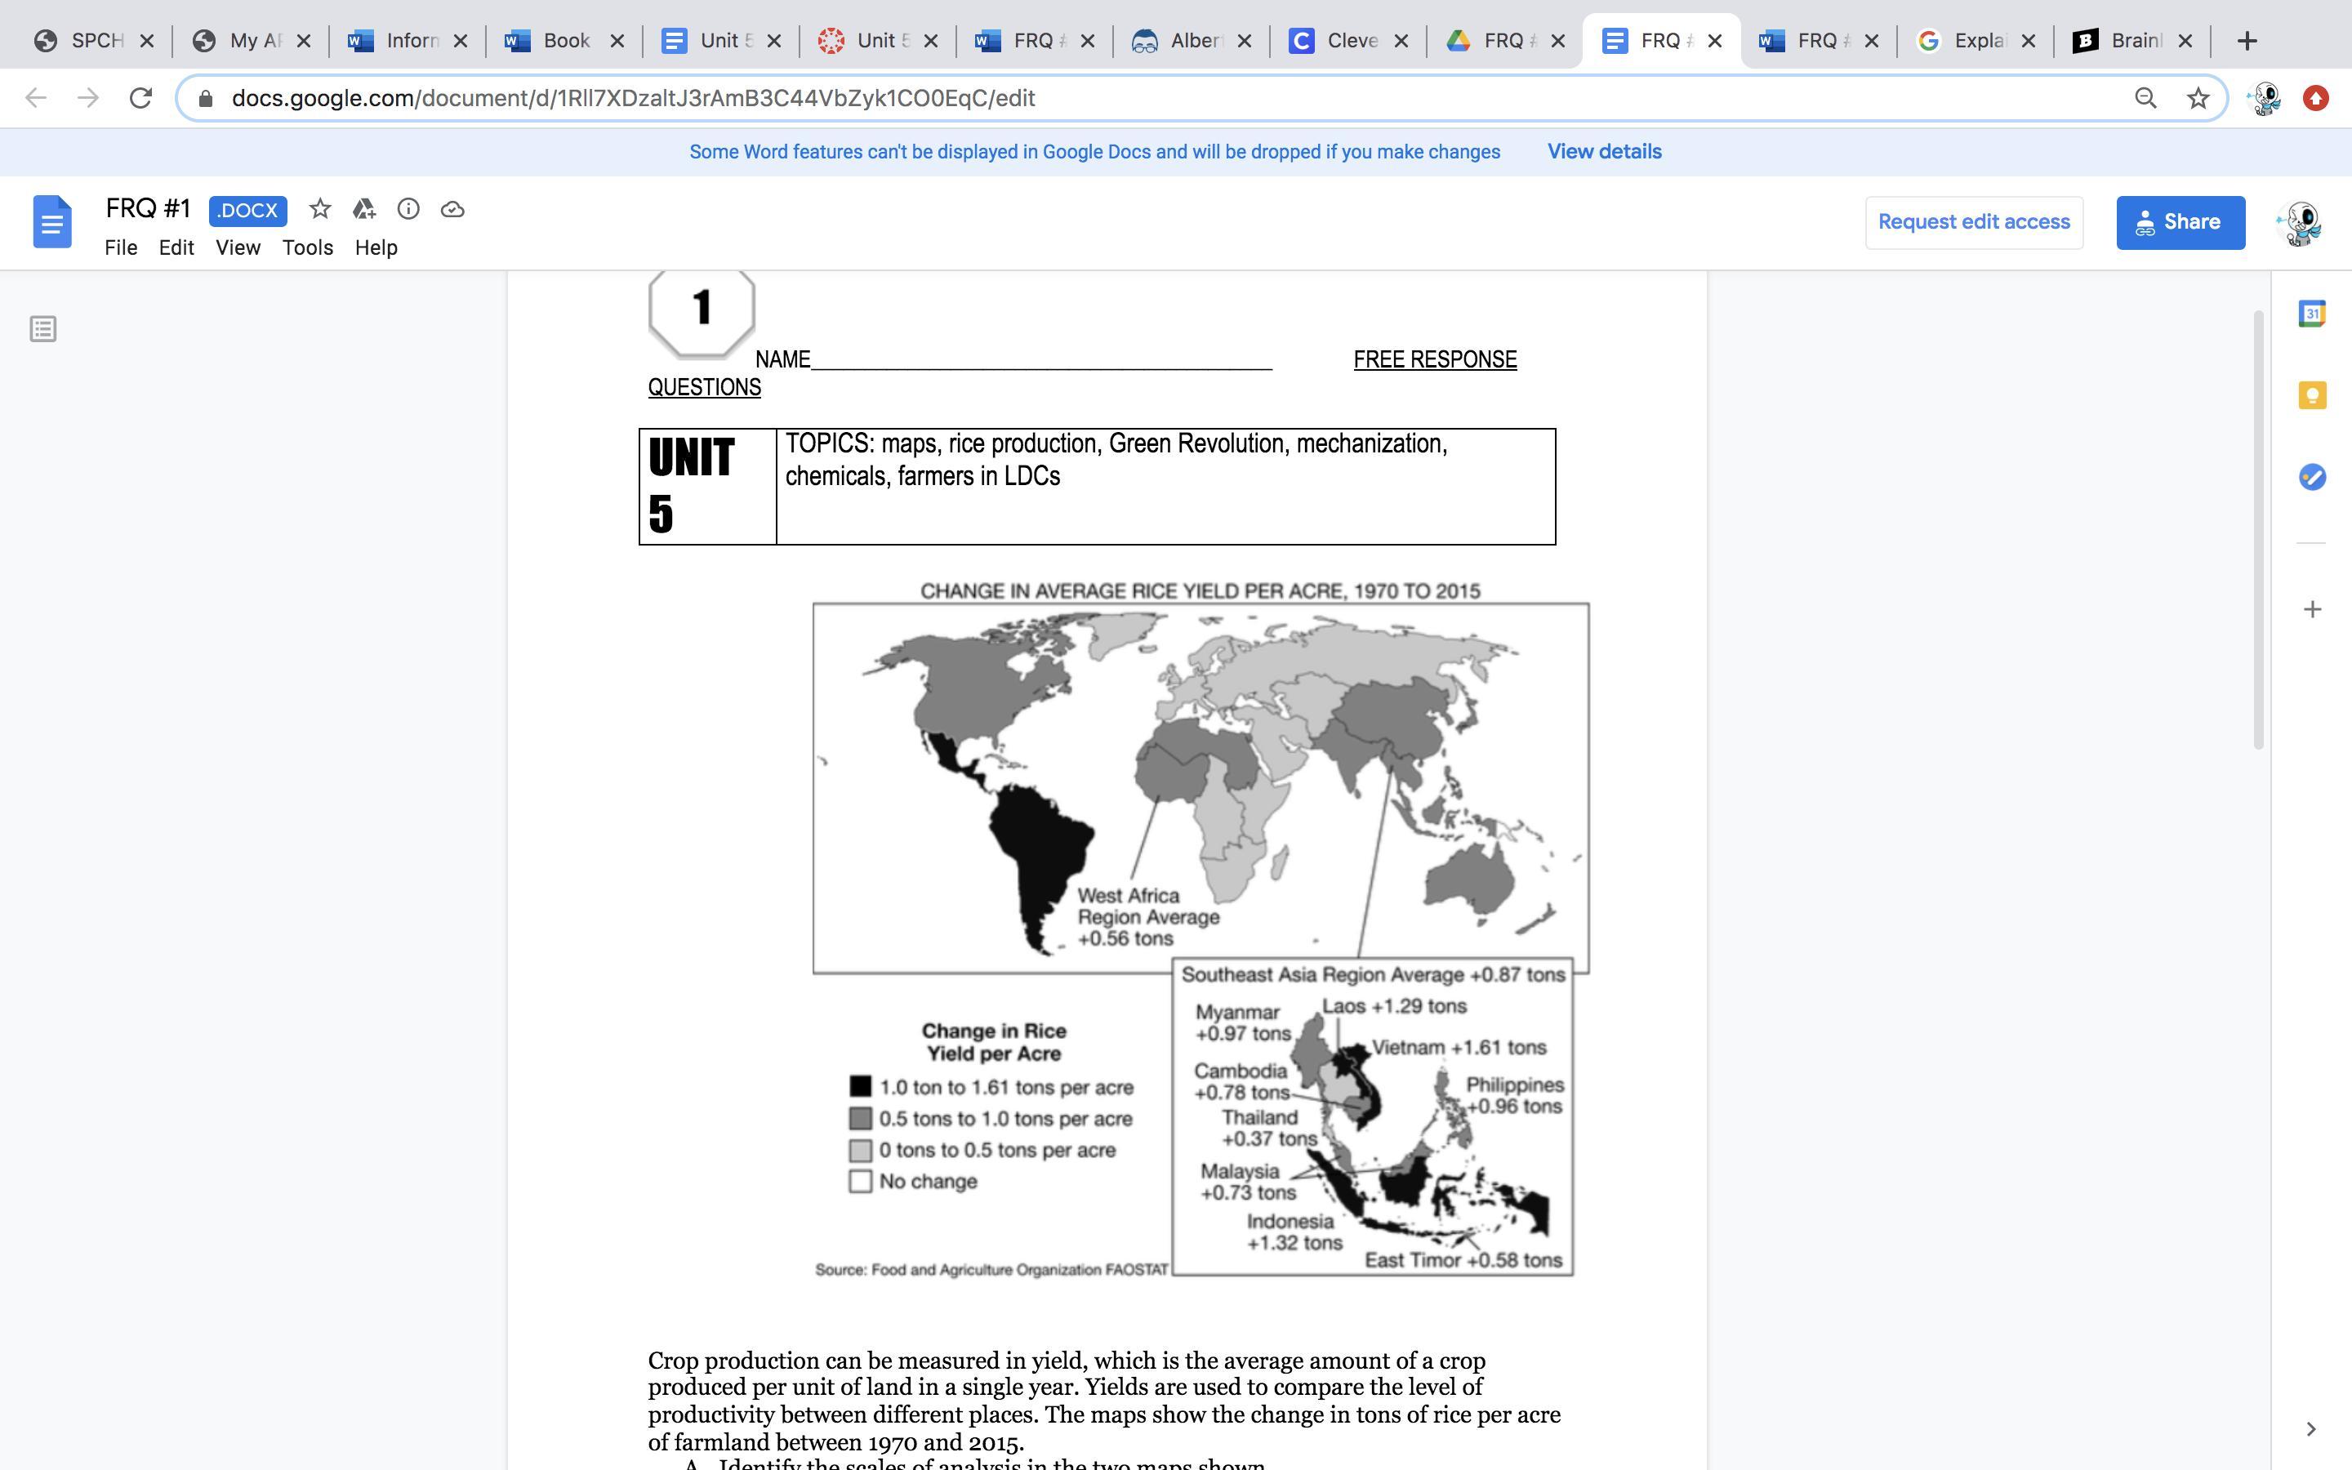This screenshot has height=1470, width=2352.
Task: Click Request edit access button
Action: coord(1973,221)
